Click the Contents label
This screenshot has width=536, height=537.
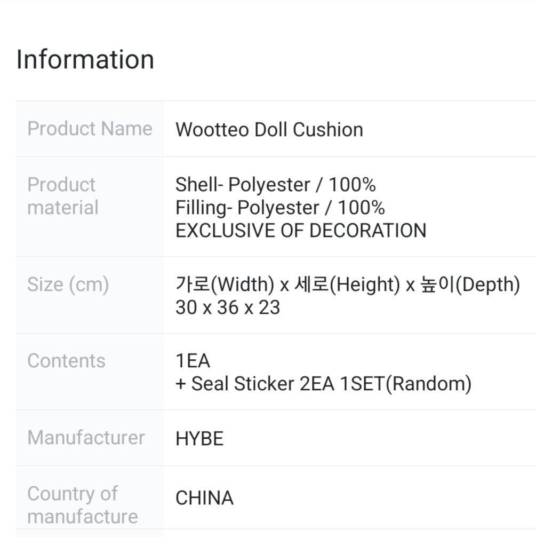pos(66,361)
